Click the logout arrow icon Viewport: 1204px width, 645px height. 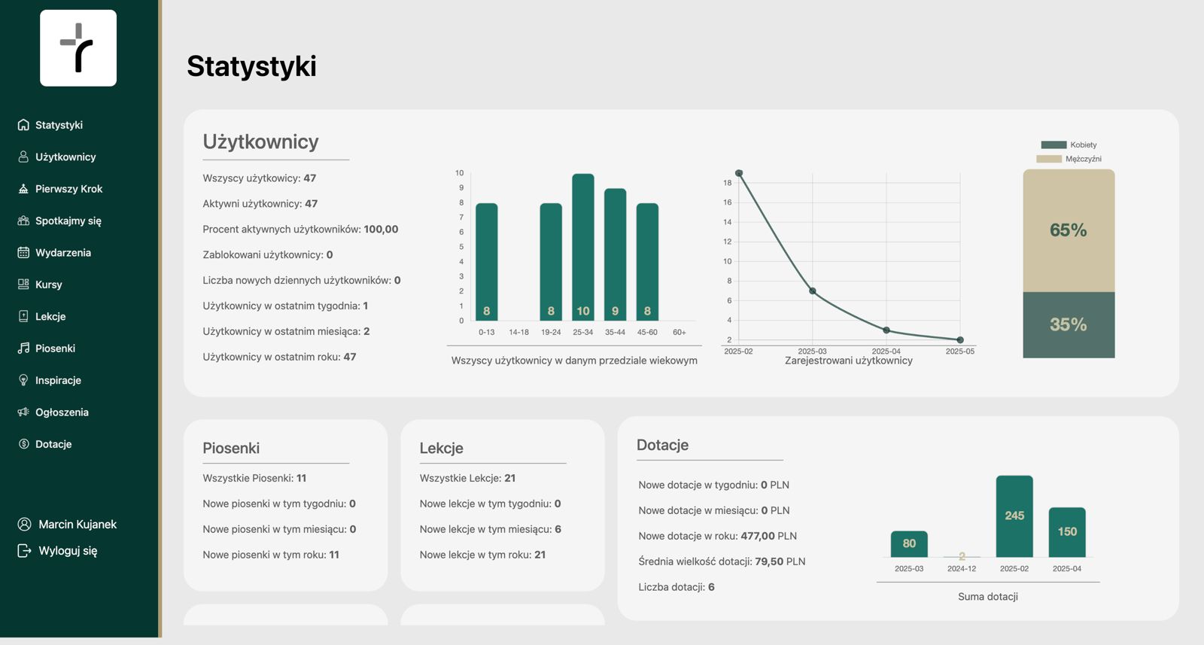[24, 551]
